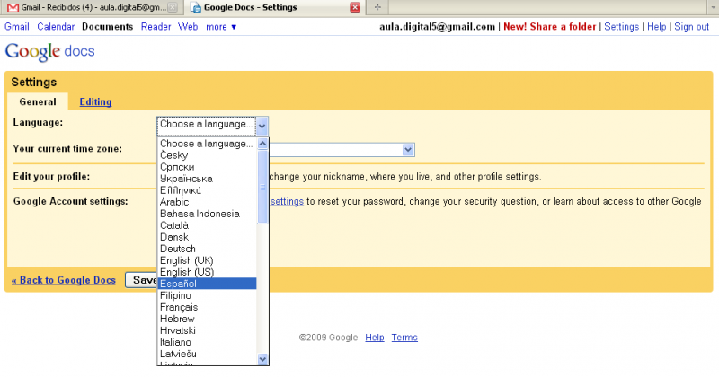Select Dansk from the language list
The height and width of the screenshot is (377, 719).
point(207,237)
